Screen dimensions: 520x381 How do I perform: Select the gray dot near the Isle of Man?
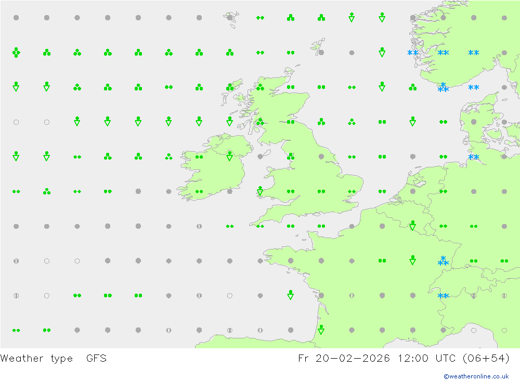(x=260, y=156)
